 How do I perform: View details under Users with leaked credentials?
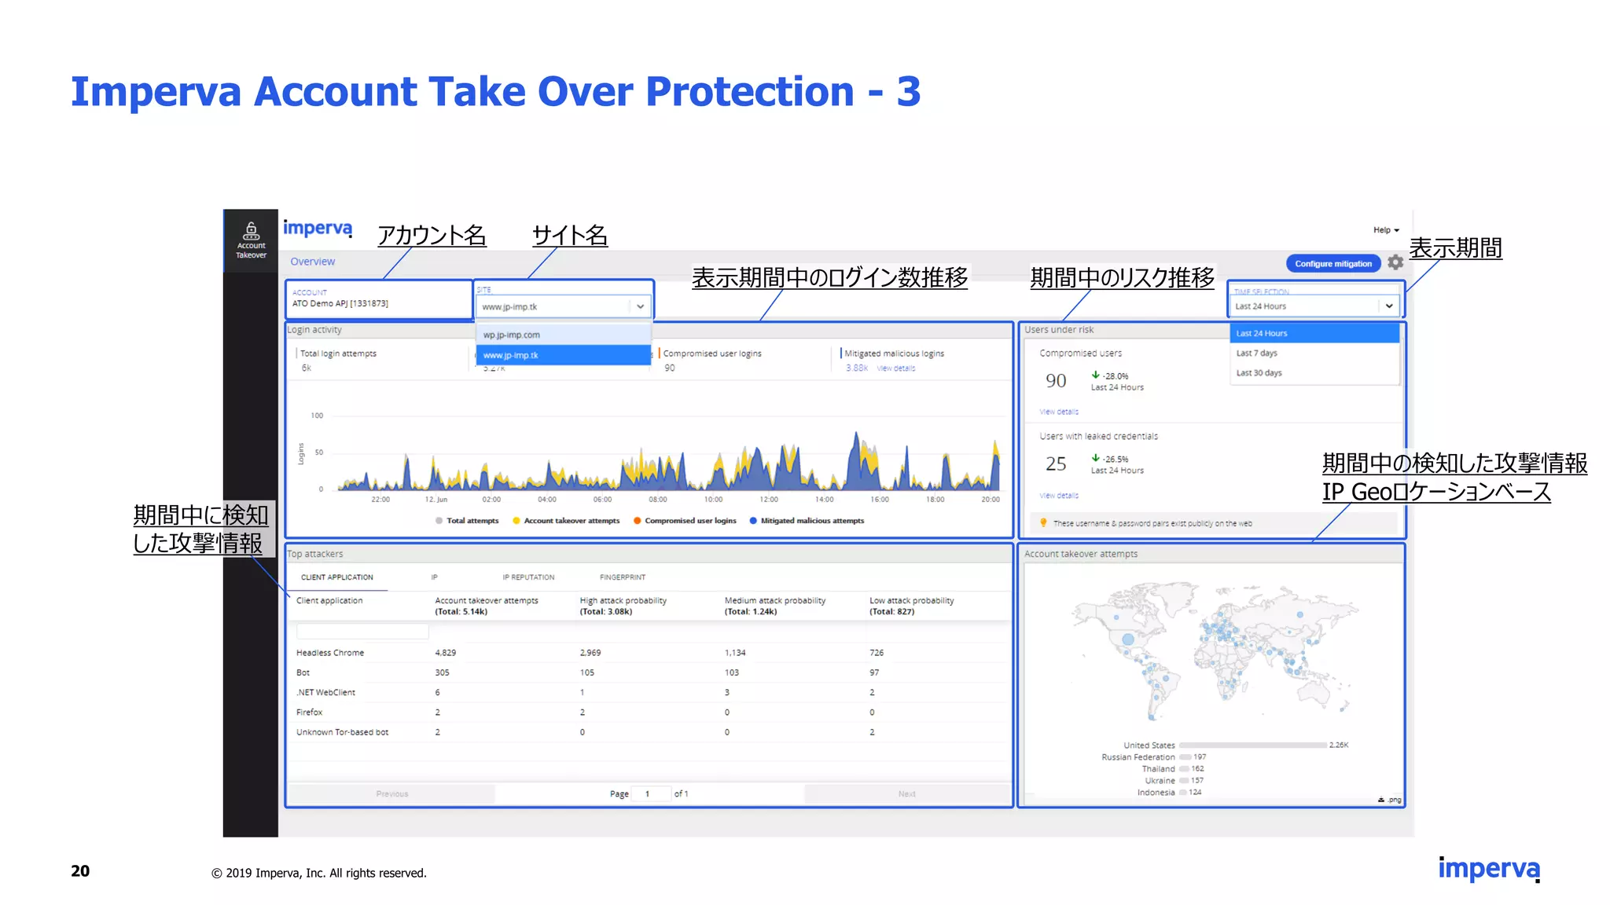[1059, 496]
